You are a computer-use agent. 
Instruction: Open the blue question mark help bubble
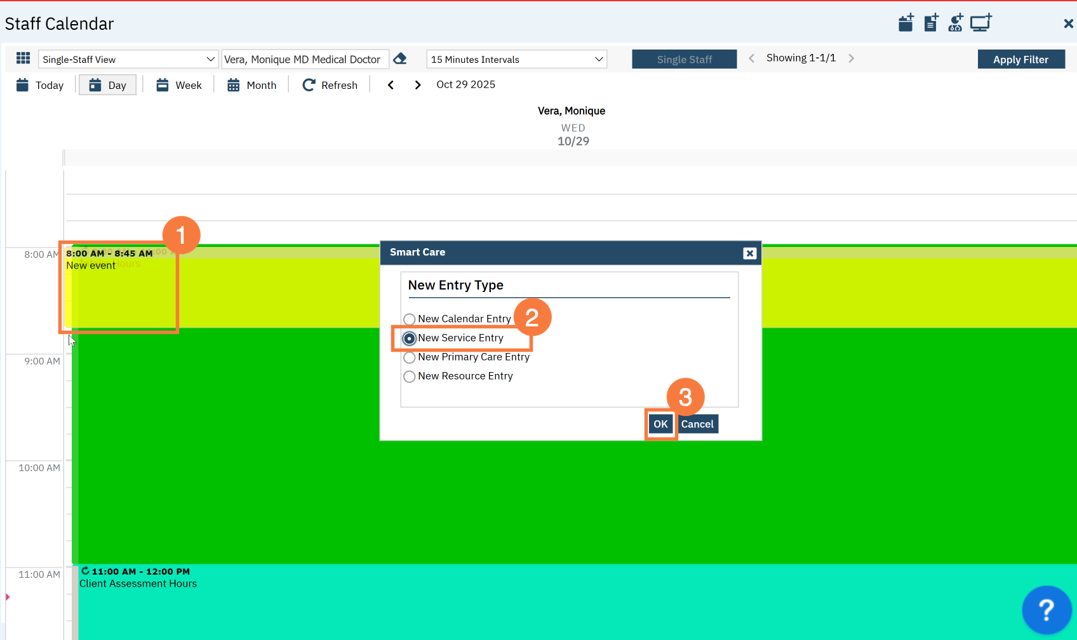point(1046,610)
